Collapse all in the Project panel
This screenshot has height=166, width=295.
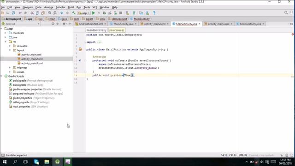pyautogui.click(x=58, y=24)
